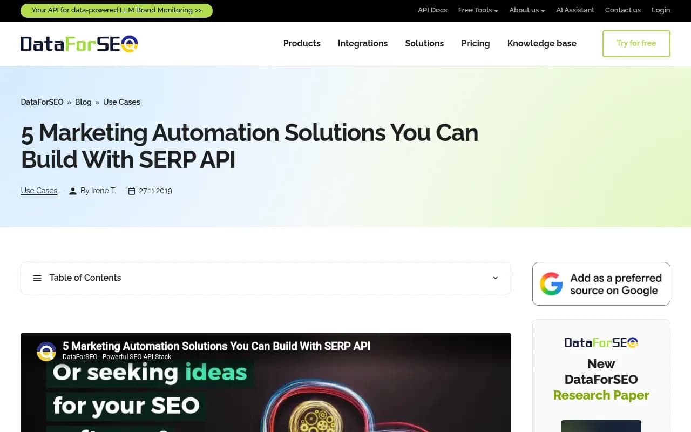Open the AI Assistant link
691x432 pixels.
575,10
